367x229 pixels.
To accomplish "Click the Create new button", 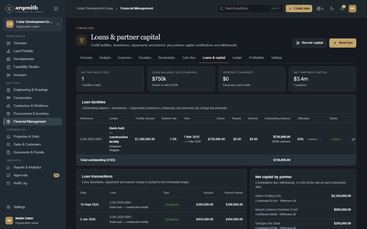I will [299, 8].
